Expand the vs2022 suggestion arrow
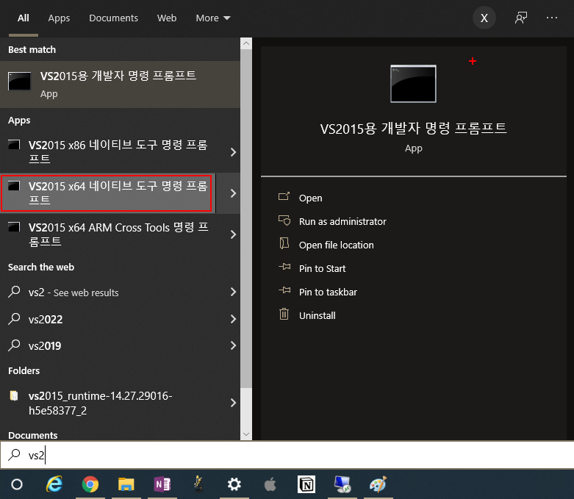Viewport: 574px width, 499px height. tap(233, 319)
